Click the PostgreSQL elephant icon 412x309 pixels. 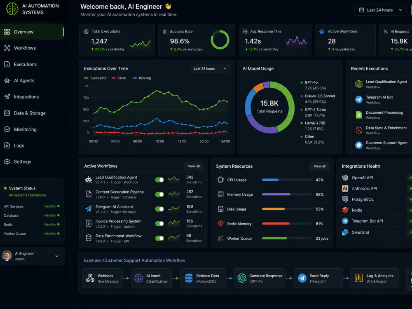[x=345, y=199]
